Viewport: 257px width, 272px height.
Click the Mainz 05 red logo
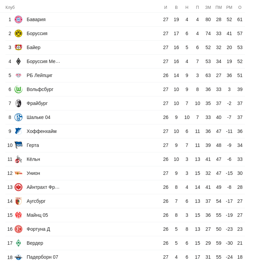tap(18, 215)
